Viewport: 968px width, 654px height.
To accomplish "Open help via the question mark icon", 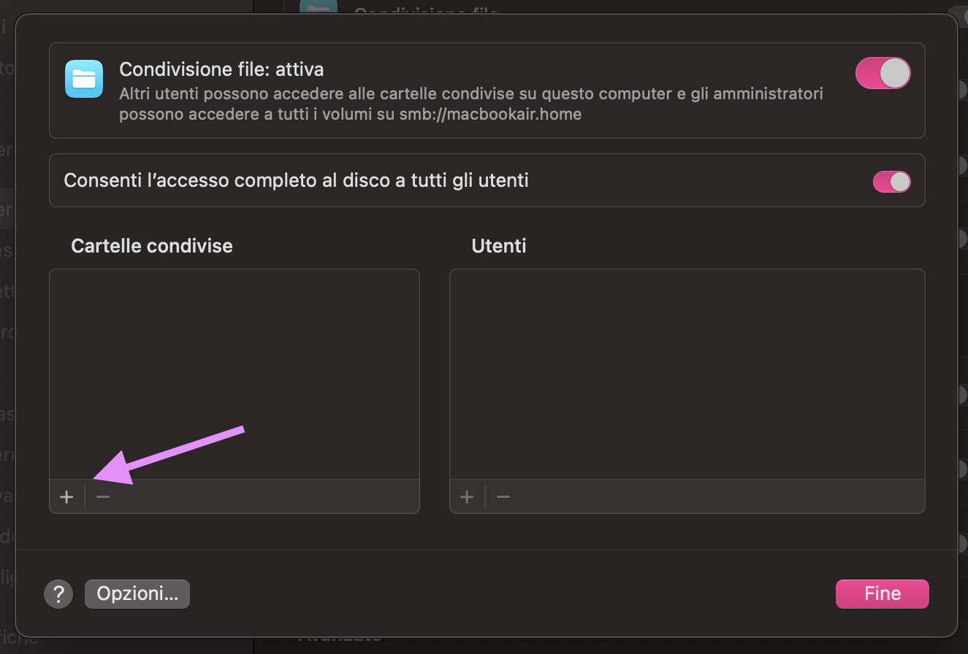I will pyautogui.click(x=58, y=593).
